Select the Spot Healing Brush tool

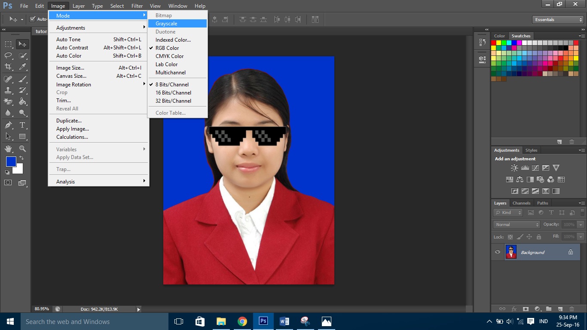(x=8, y=79)
